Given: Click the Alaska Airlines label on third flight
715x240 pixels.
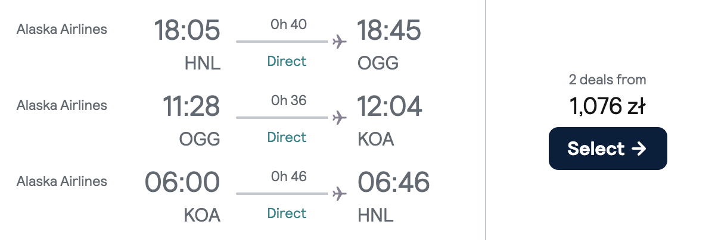Looking at the screenshot, I should tap(62, 181).
